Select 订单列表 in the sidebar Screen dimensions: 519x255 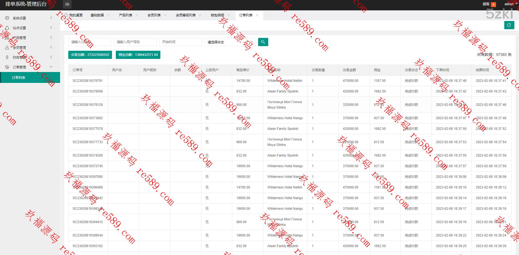[x=19, y=78]
